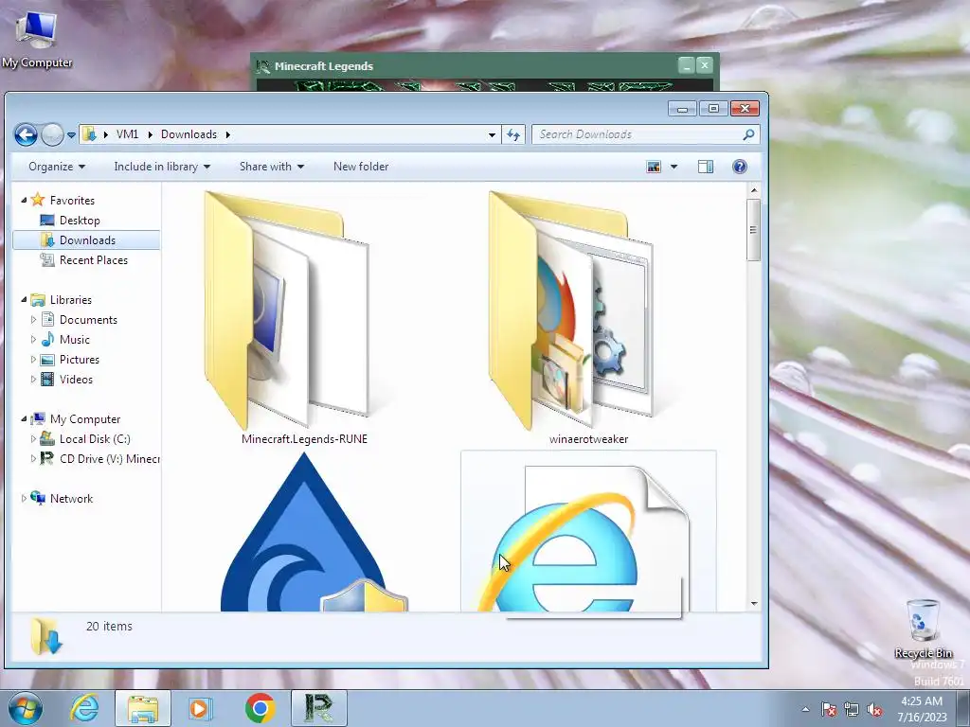Open the My Computer desktop icon

click(37, 38)
